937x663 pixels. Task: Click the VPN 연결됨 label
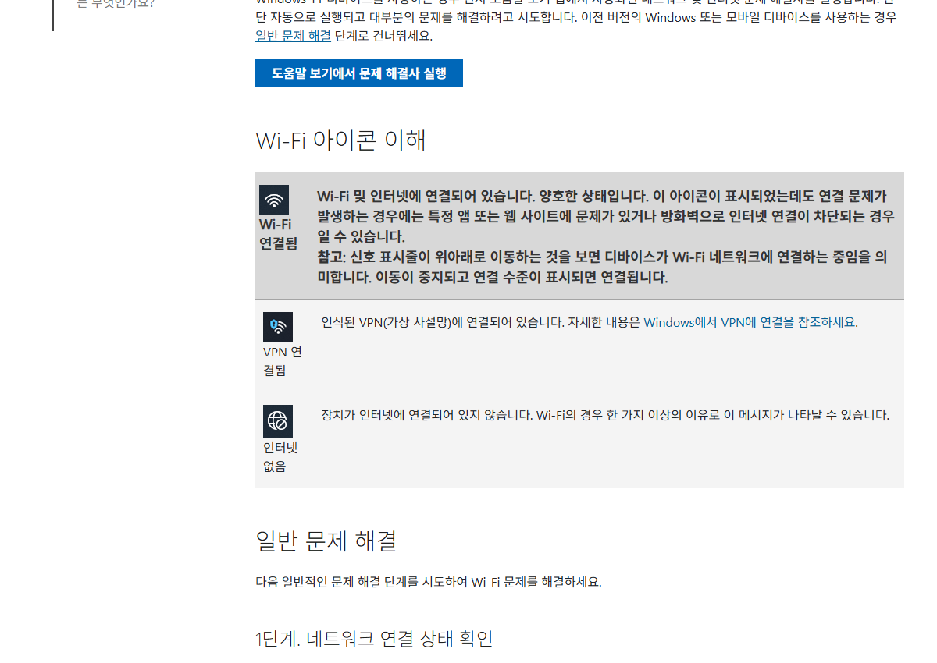coord(283,361)
